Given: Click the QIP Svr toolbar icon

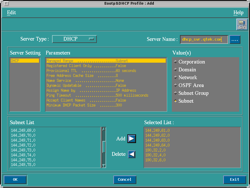Looking at the screenshot, I should [x=242, y=24].
